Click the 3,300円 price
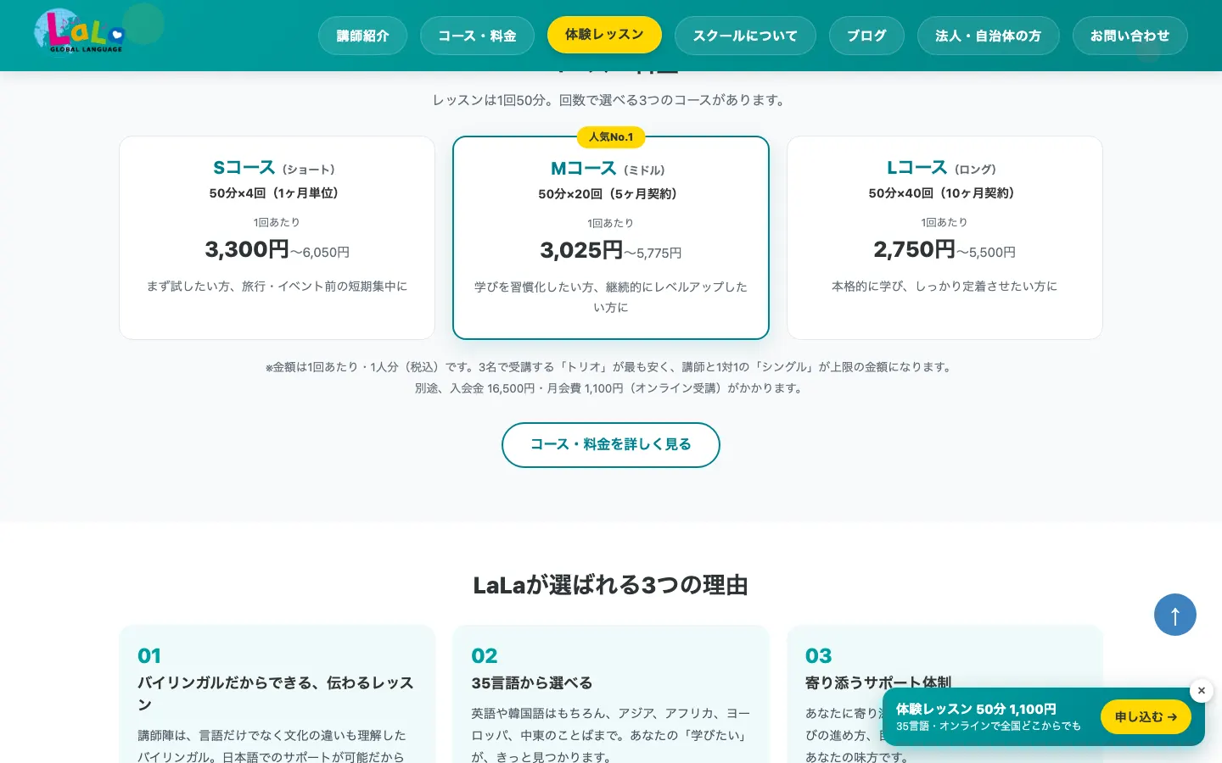1222x763 pixels. click(247, 249)
